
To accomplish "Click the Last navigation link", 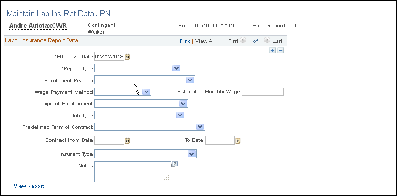I will 278,41.
